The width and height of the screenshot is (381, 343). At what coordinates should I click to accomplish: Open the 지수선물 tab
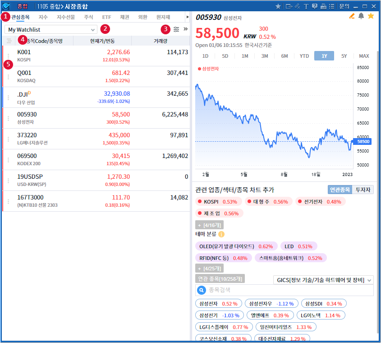pyautogui.click(x=66, y=17)
